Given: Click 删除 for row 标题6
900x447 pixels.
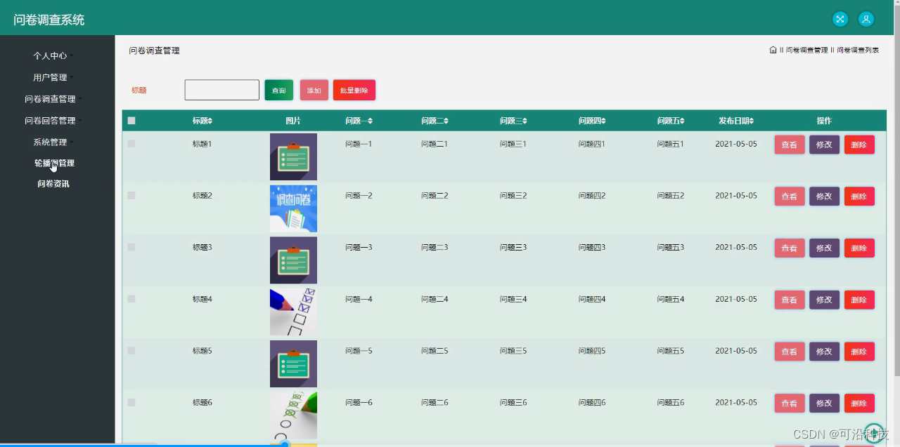Looking at the screenshot, I should click(x=859, y=403).
